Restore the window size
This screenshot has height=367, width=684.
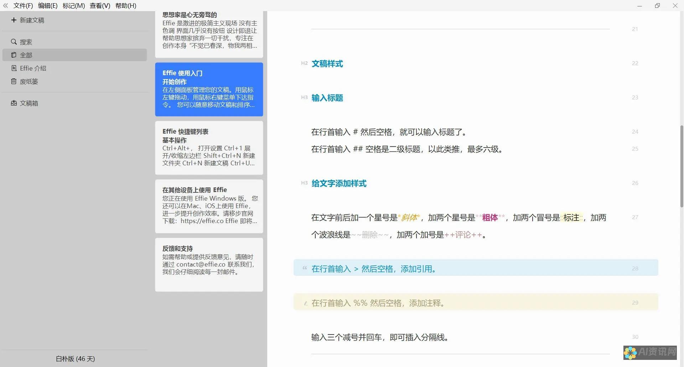point(657,6)
